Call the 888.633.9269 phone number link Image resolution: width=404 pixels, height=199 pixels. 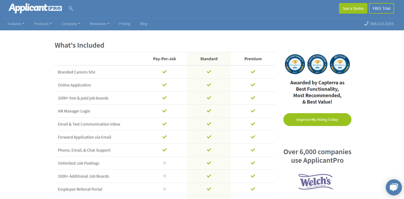[x=382, y=24]
